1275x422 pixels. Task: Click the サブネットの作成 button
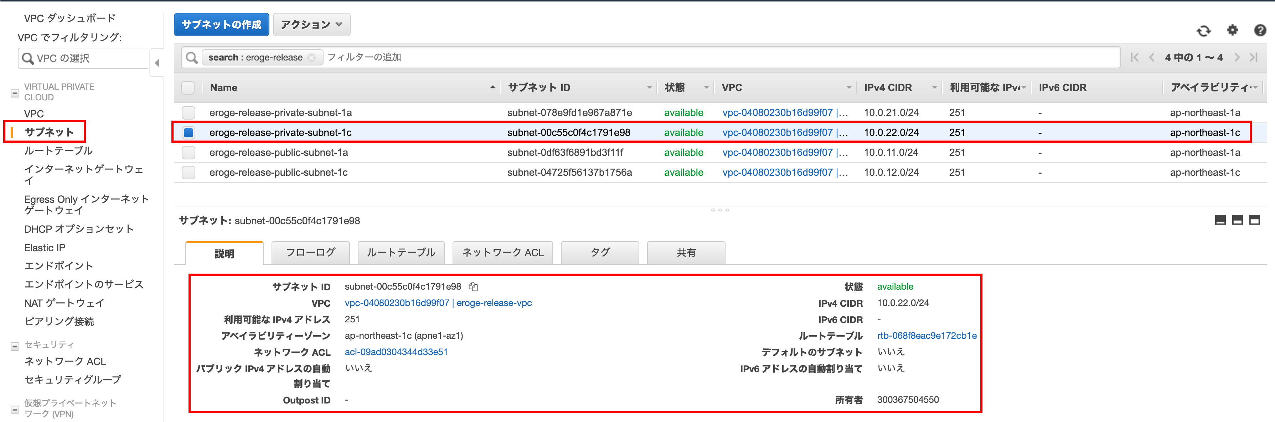pyautogui.click(x=221, y=25)
